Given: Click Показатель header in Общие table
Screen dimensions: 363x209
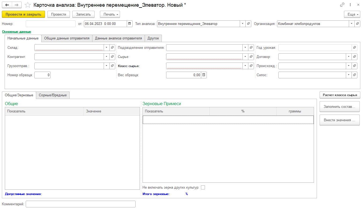Looking at the screenshot, I should (44, 111).
